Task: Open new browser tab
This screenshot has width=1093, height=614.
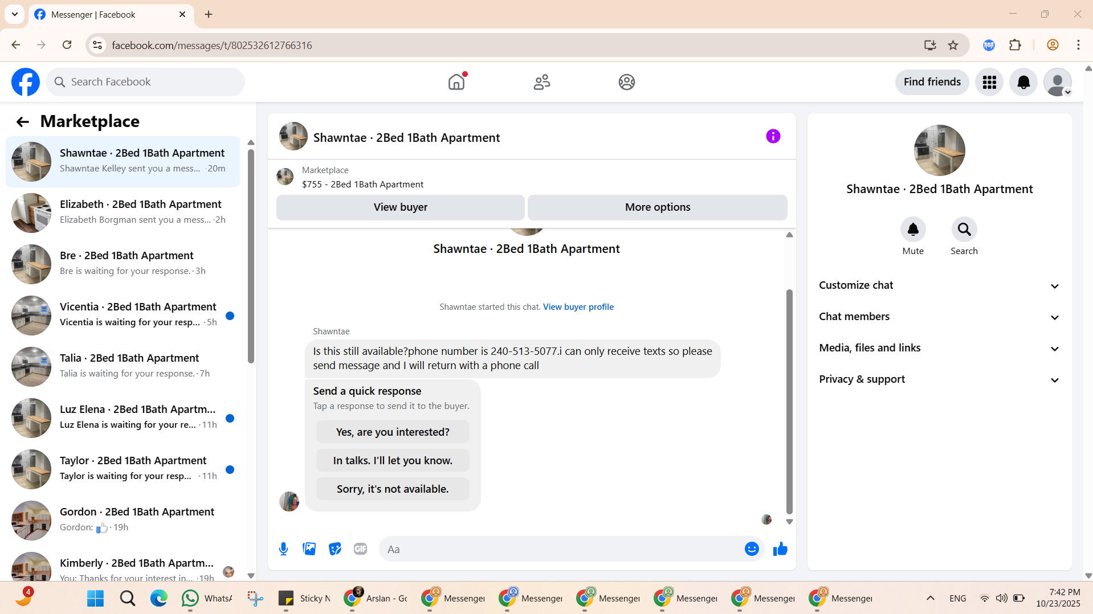Action: point(209,14)
